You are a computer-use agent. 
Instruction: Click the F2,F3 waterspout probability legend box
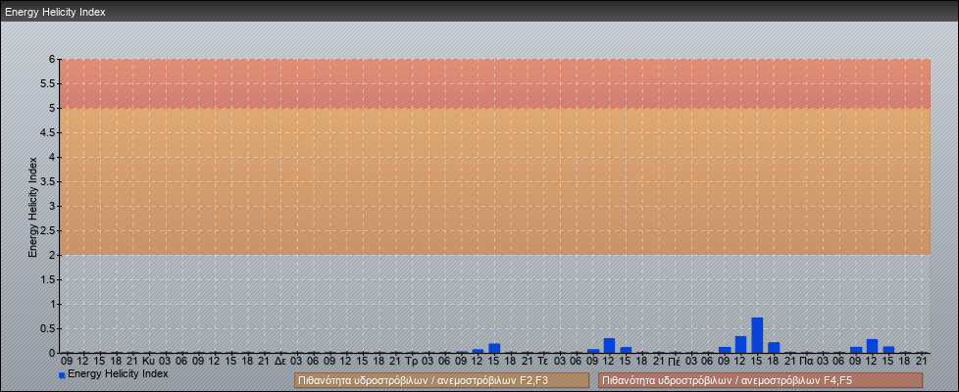441,380
